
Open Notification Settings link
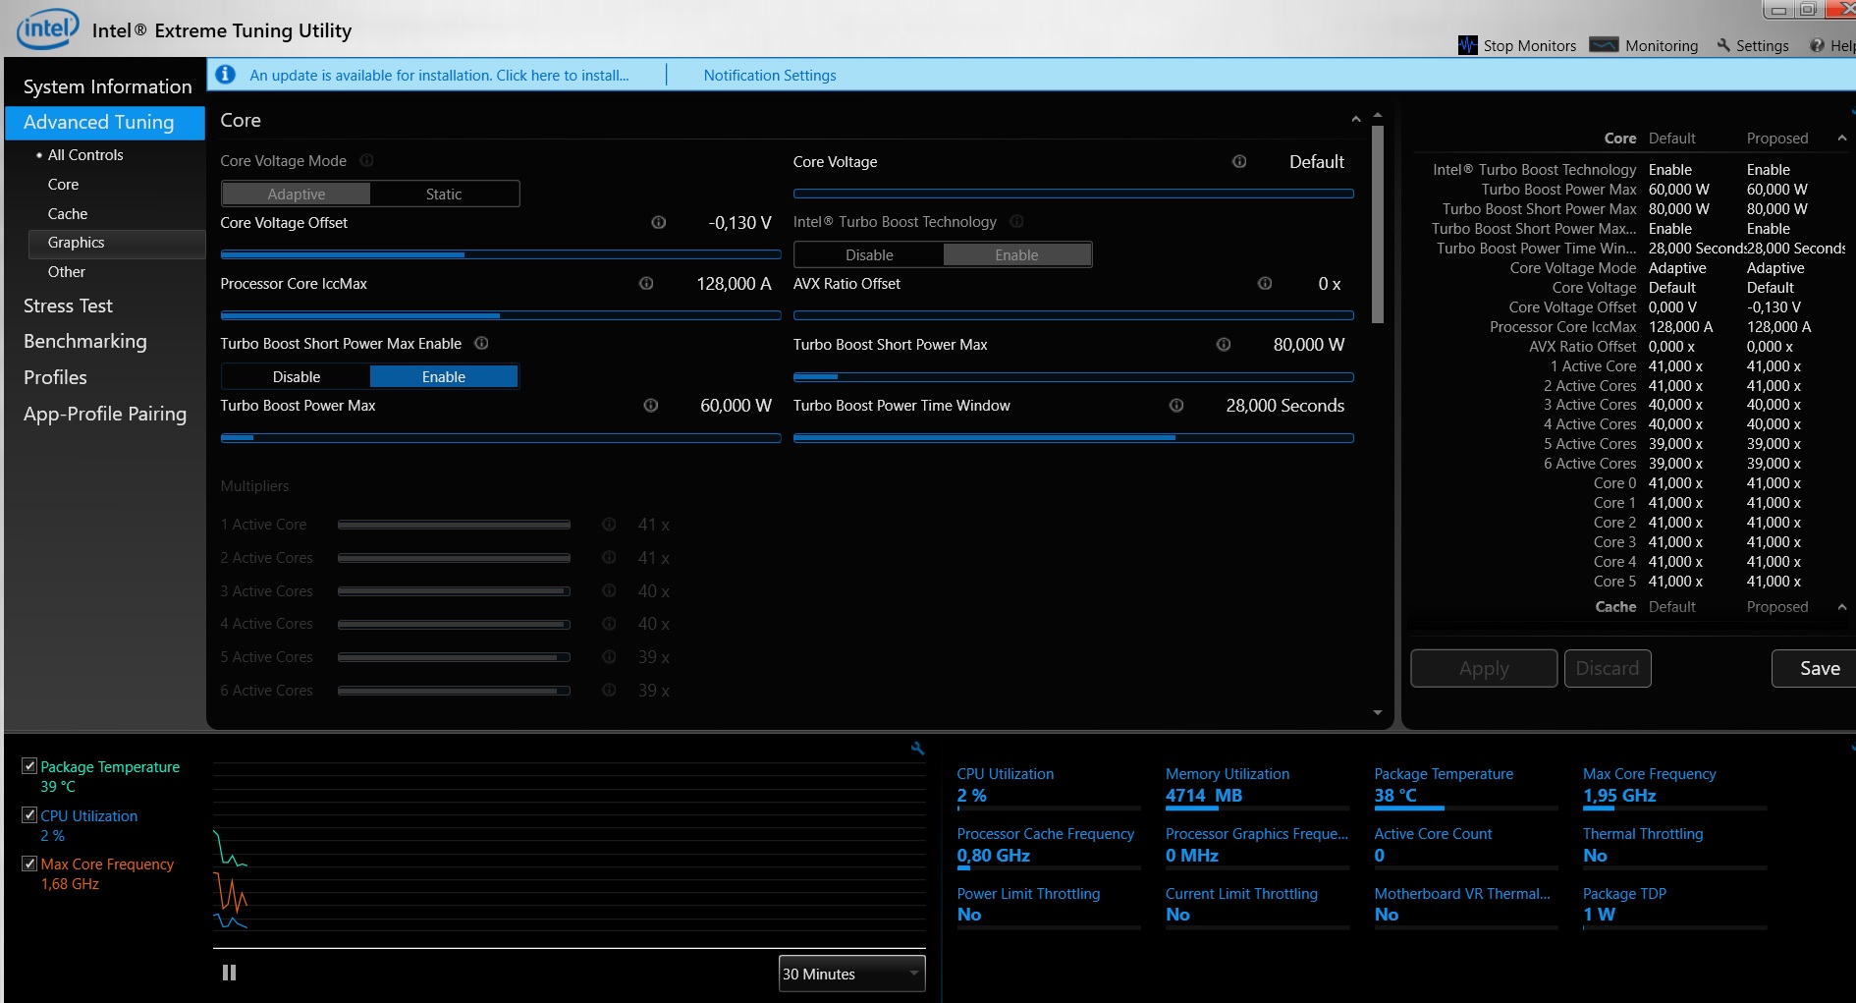pyautogui.click(x=770, y=75)
